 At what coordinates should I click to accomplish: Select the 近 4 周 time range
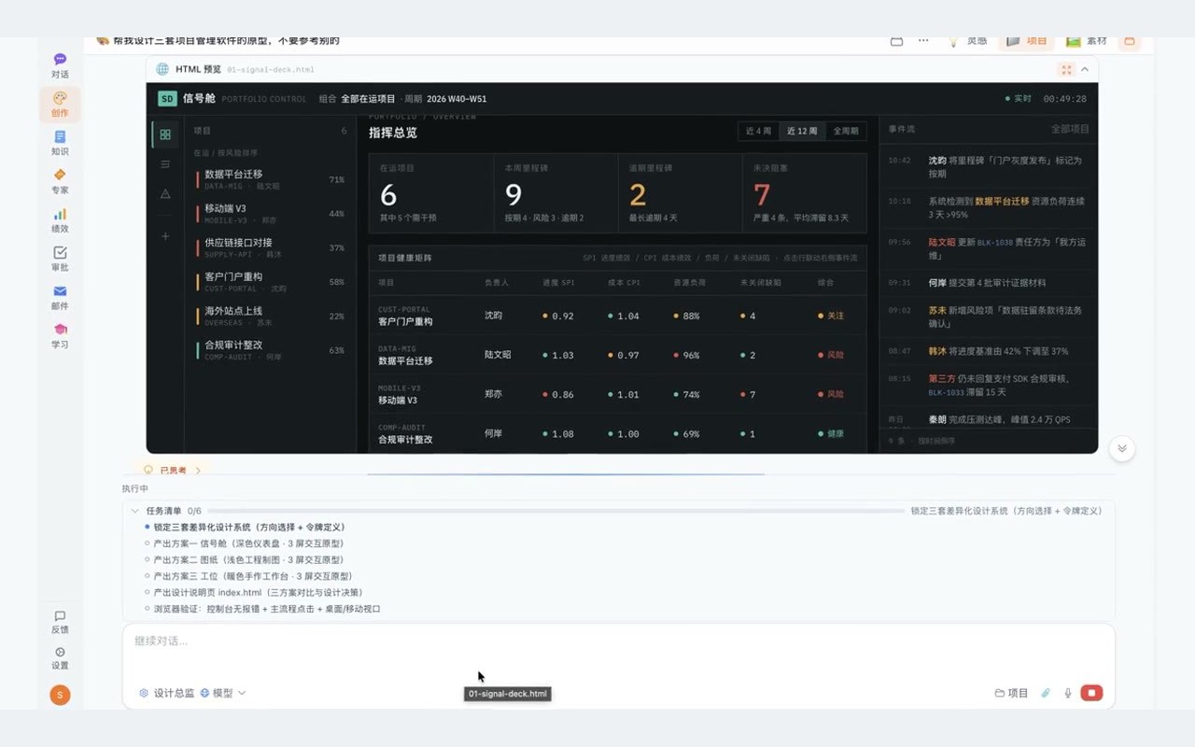point(758,131)
